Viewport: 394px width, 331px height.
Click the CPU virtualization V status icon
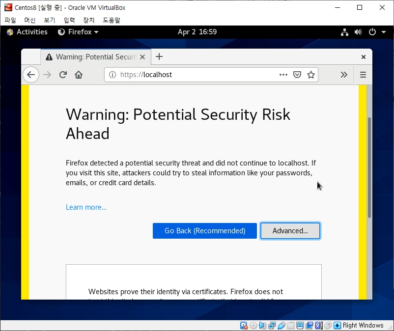click(319, 326)
